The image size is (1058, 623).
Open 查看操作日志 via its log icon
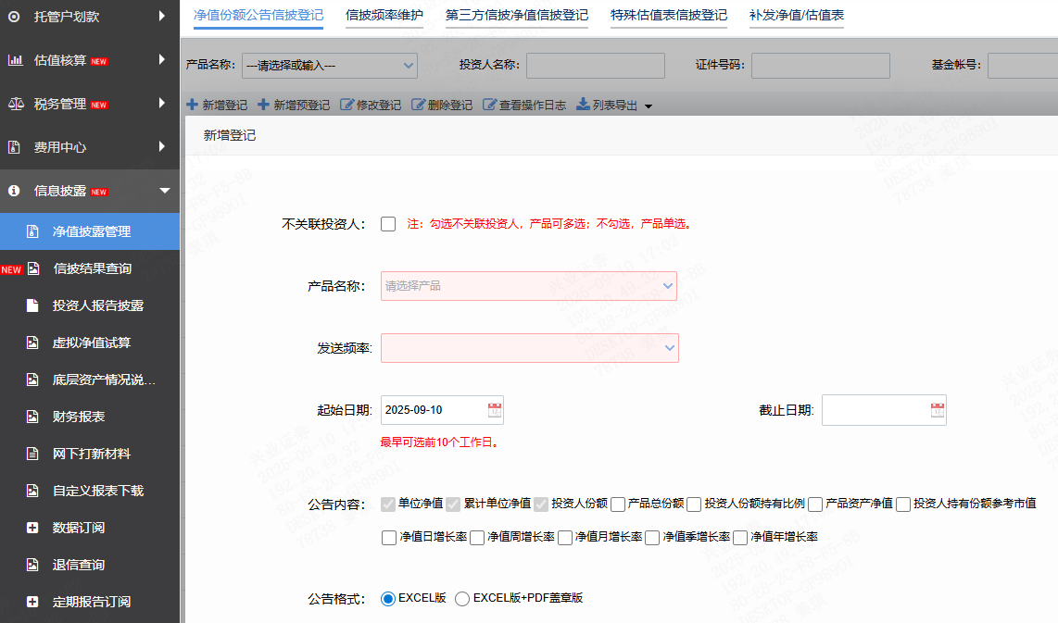[x=488, y=105]
